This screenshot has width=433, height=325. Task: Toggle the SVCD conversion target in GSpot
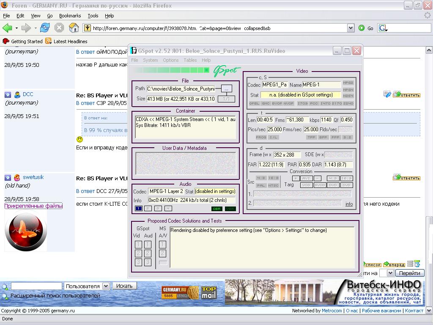tap(320, 185)
